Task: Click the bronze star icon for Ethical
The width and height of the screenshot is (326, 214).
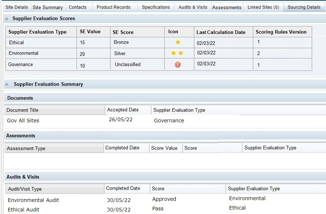Action: (x=178, y=42)
